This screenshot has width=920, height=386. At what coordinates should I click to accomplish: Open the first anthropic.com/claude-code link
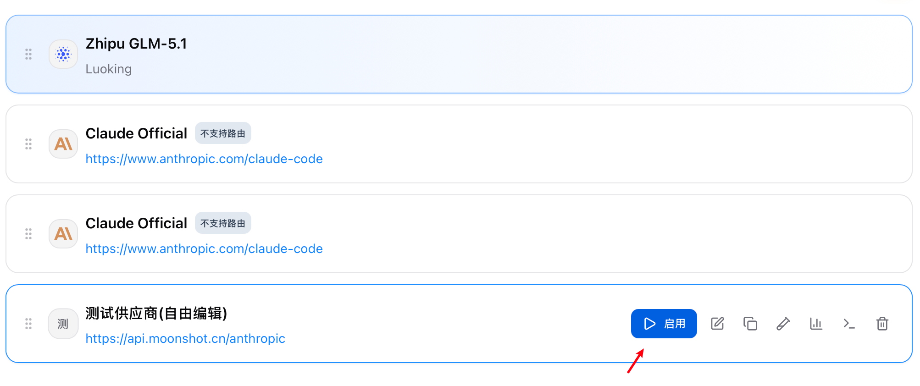click(x=204, y=159)
